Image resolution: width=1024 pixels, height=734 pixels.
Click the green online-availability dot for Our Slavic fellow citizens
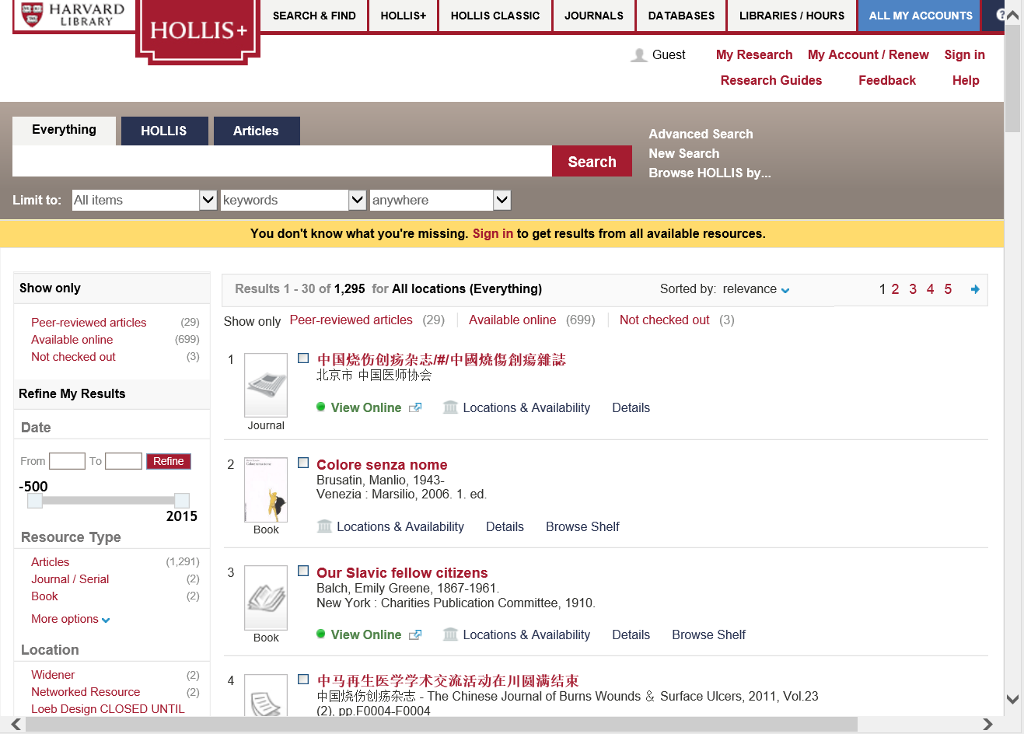[x=320, y=634]
